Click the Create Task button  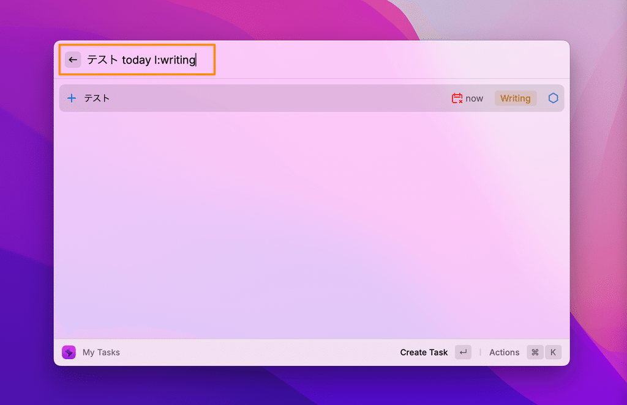[424, 352]
